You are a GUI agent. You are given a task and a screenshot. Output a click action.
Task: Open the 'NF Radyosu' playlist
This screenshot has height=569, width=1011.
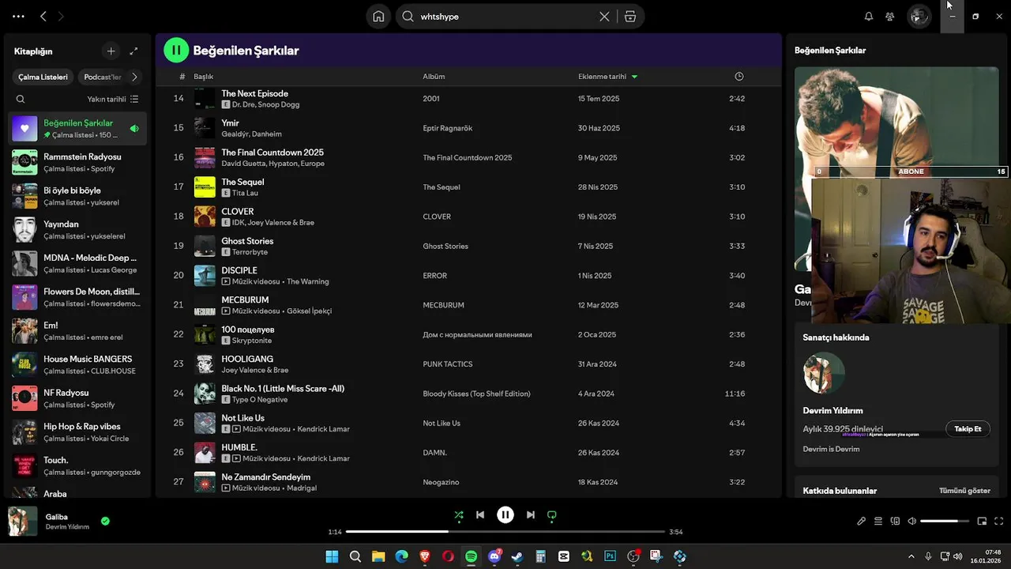(x=78, y=398)
